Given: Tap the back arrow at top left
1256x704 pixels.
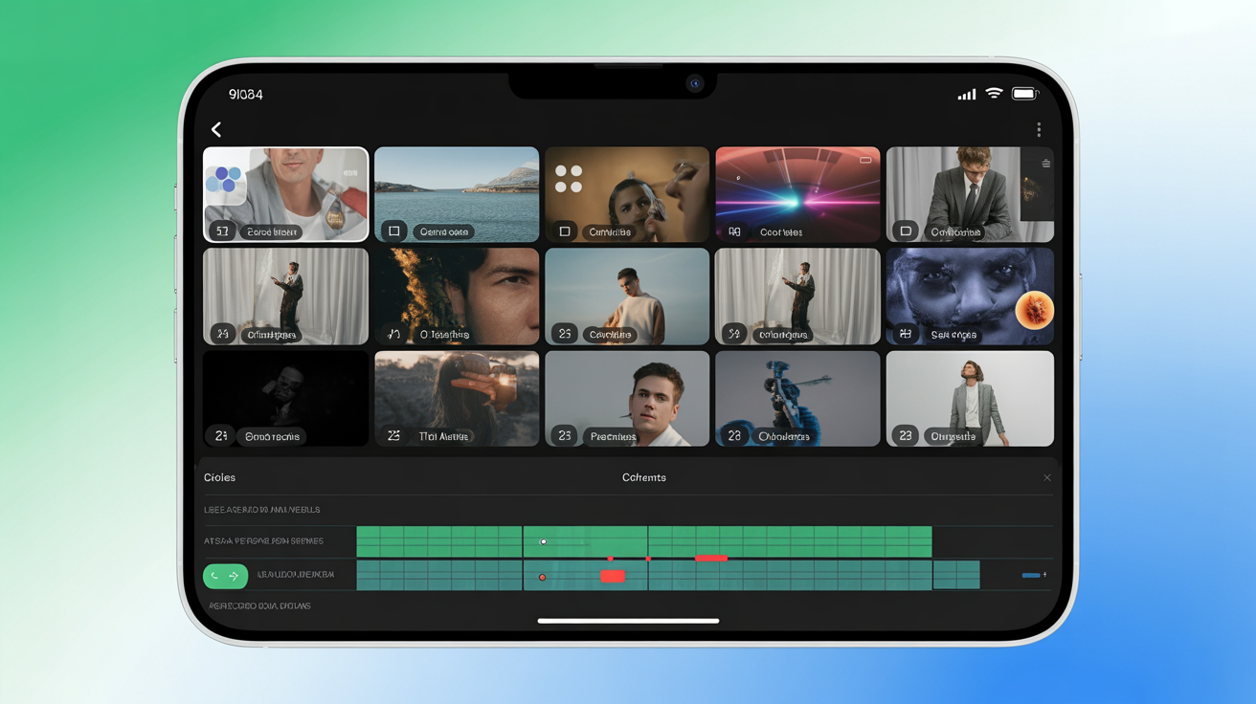Looking at the screenshot, I should 216,129.
